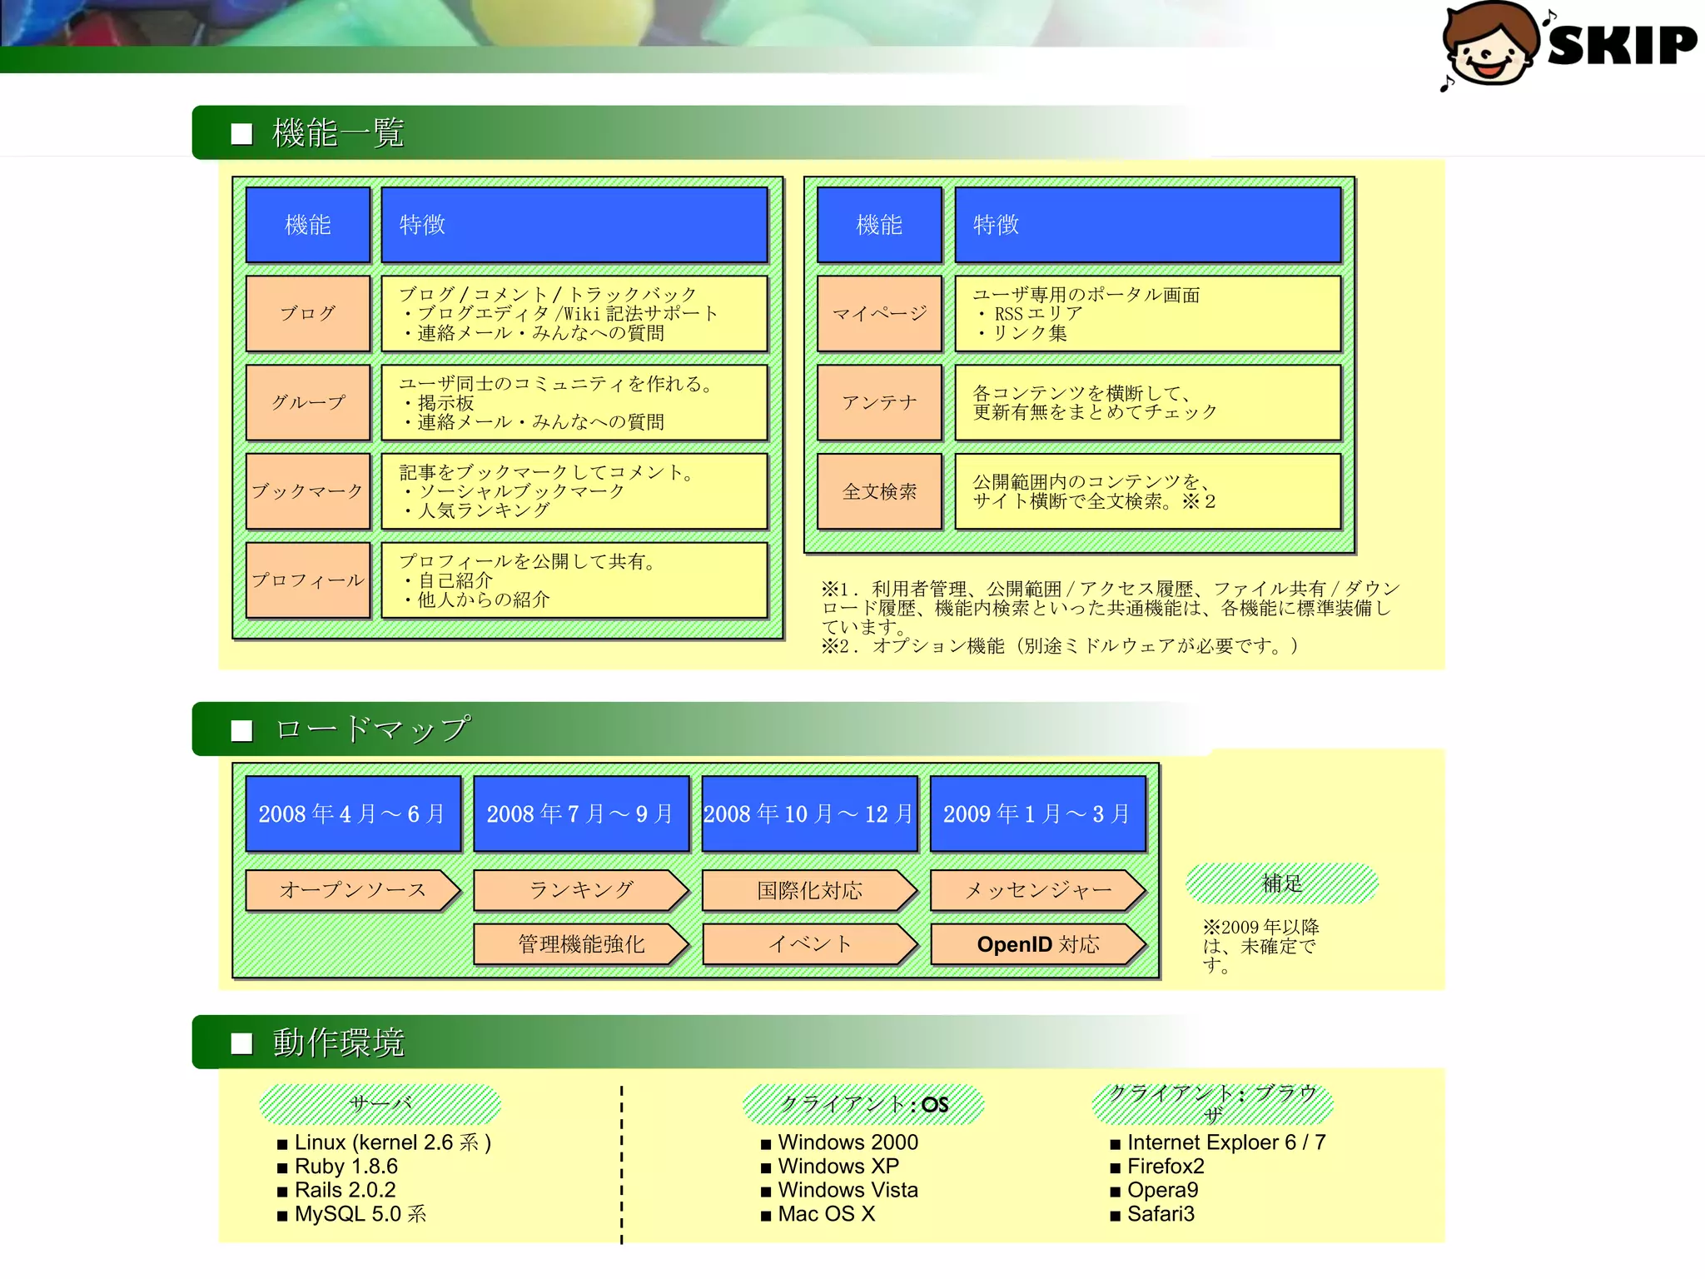Image resolution: width=1705 pixels, height=1279 pixels.
Task: Click the プロフィール feature box
Action: [308, 580]
